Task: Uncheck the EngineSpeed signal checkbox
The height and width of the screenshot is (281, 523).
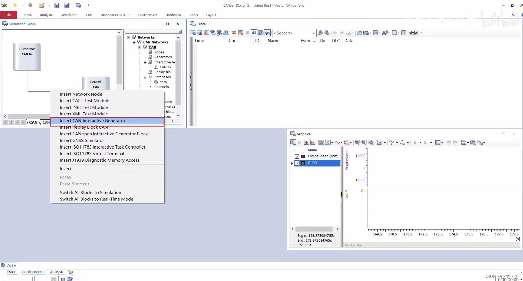Action: (297, 156)
